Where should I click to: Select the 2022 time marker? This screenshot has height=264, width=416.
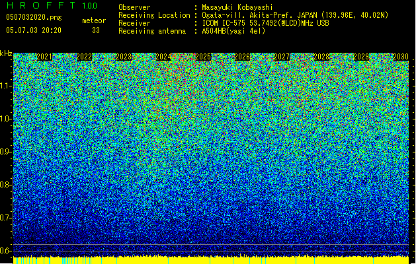84,57
